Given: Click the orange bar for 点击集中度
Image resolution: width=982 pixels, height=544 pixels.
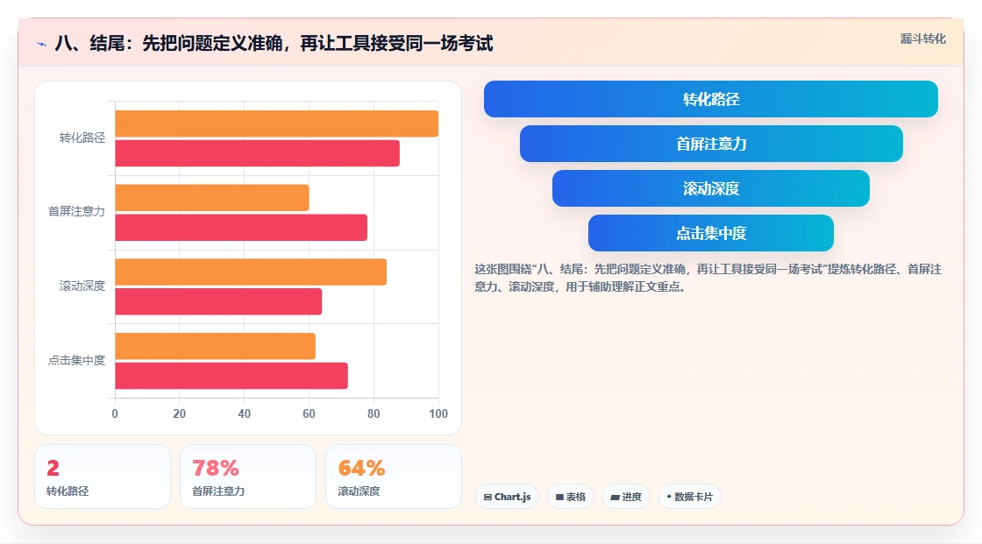Looking at the screenshot, I should [x=216, y=346].
